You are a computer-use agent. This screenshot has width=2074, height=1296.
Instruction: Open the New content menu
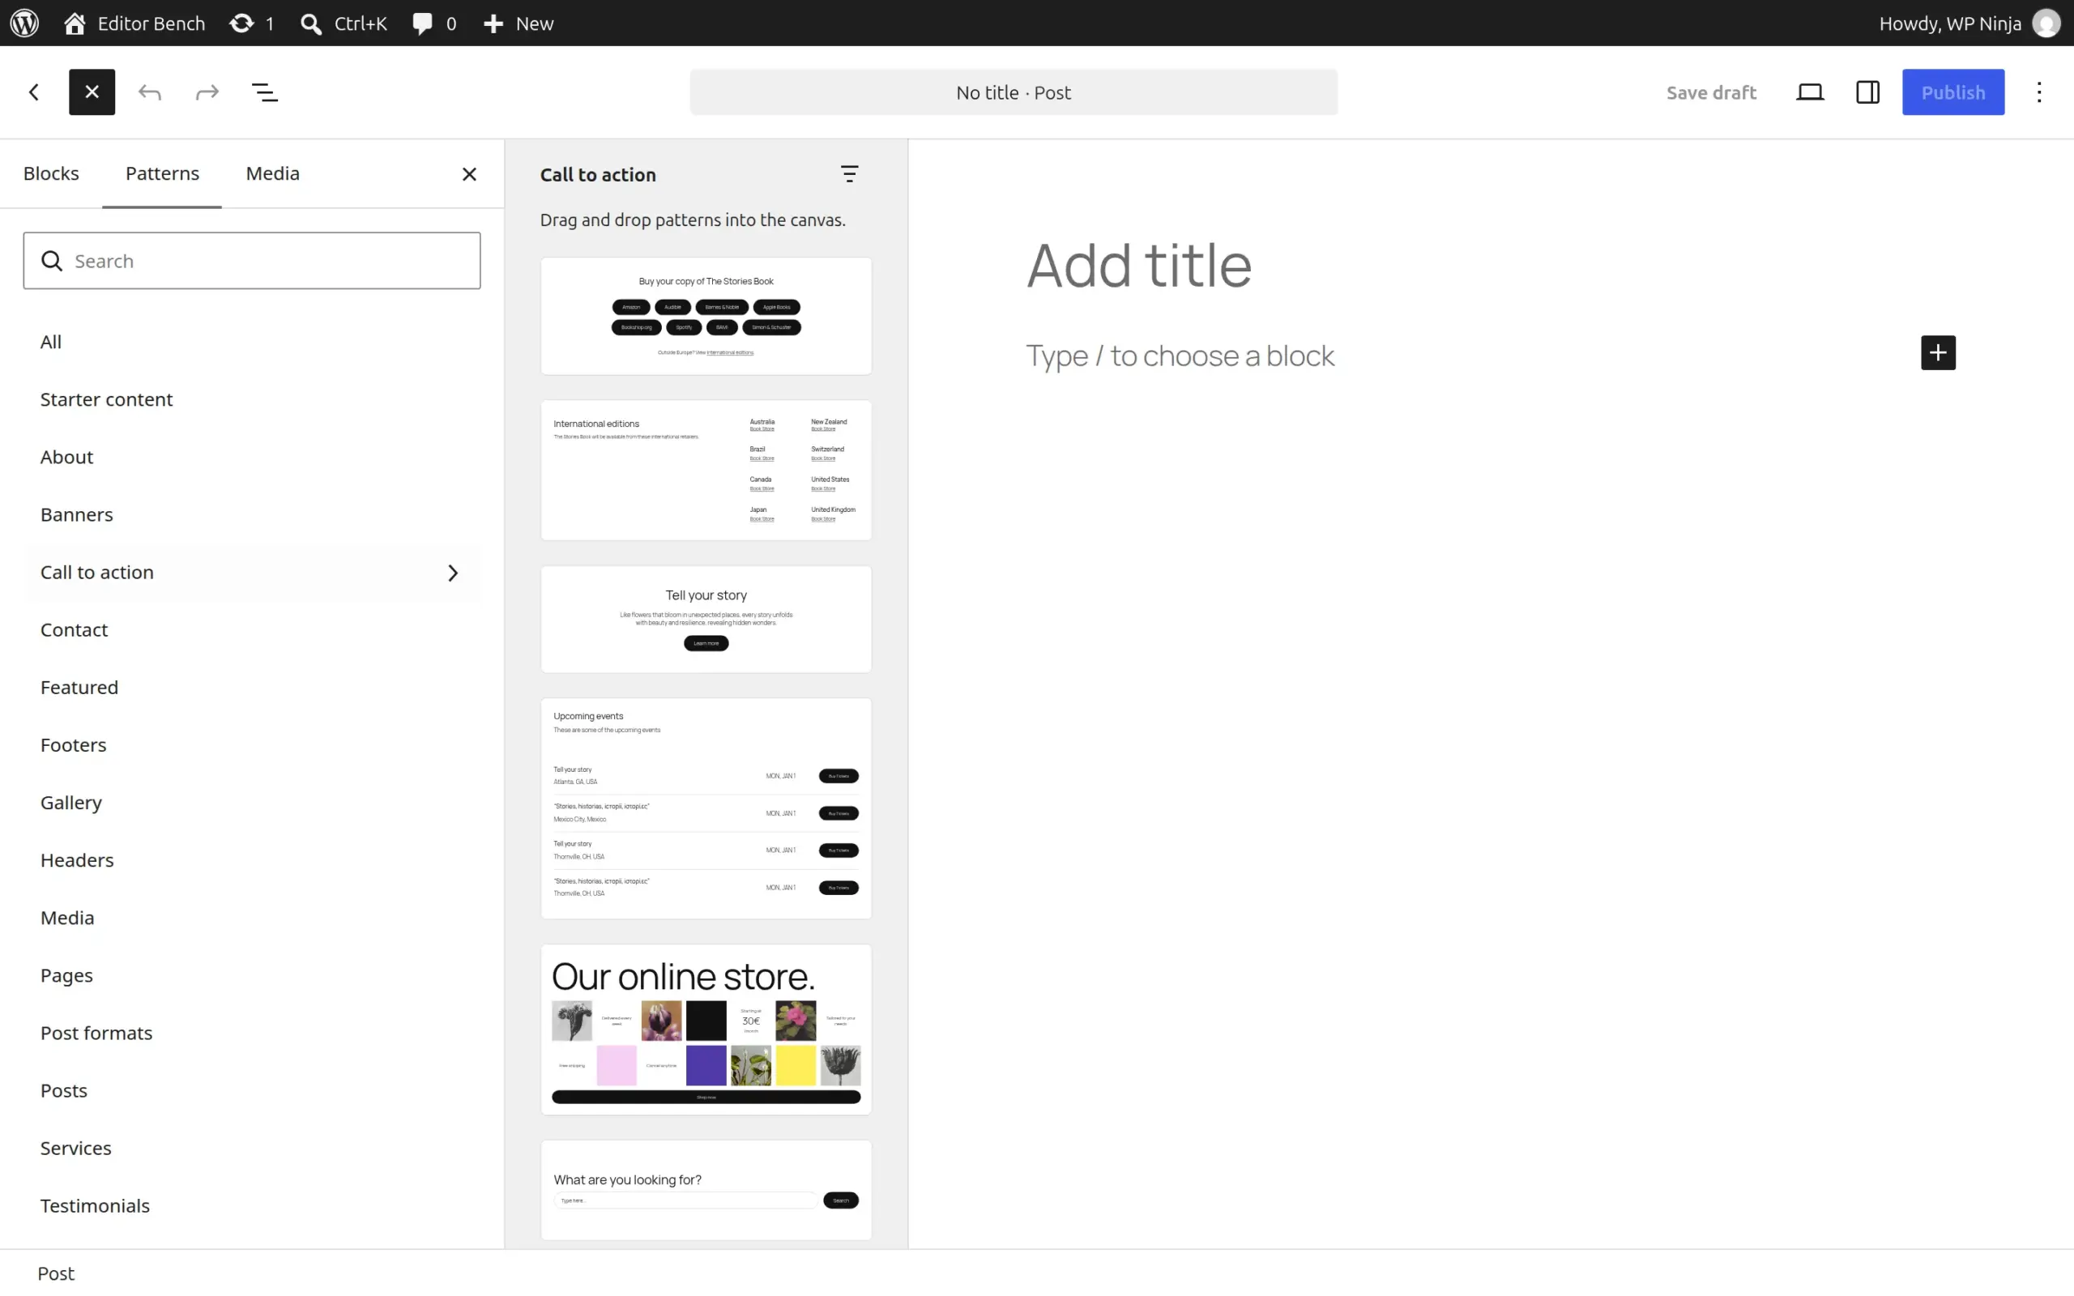518,23
